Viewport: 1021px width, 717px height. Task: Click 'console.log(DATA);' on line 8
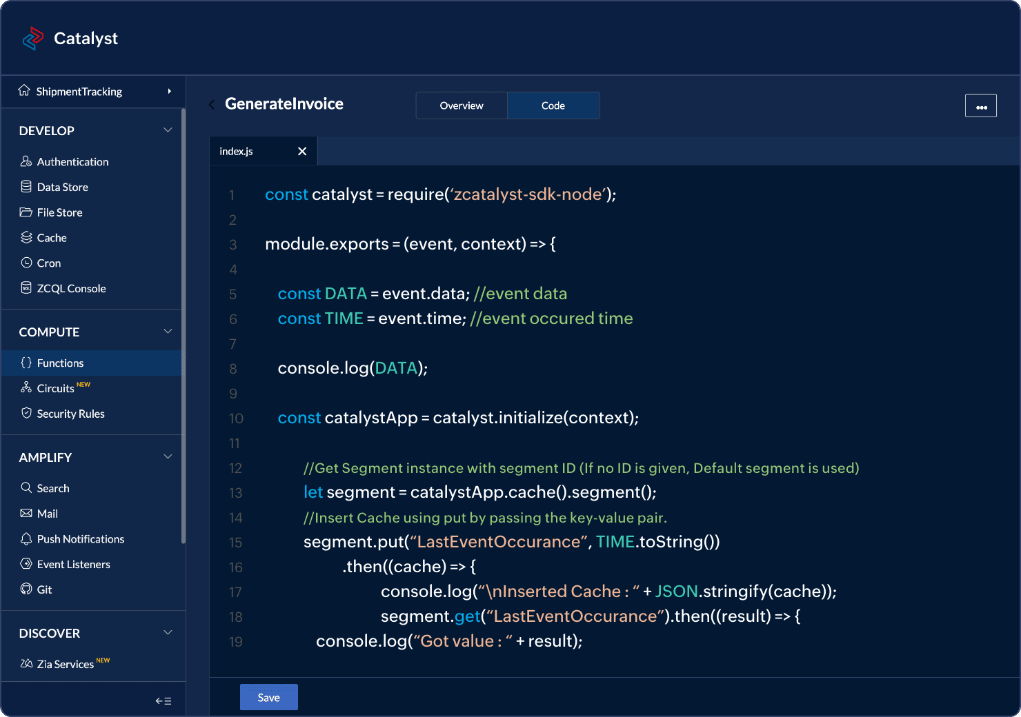pyautogui.click(x=353, y=368)
